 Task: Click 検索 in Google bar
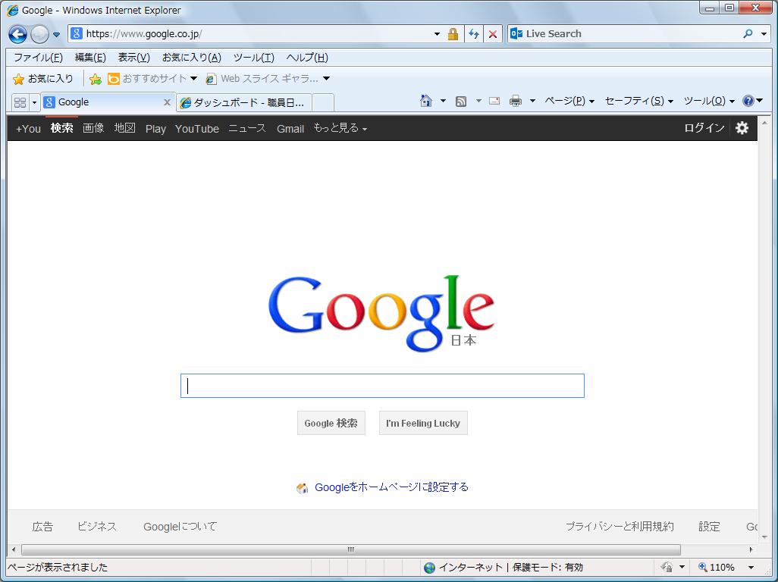tap(62, 128)
